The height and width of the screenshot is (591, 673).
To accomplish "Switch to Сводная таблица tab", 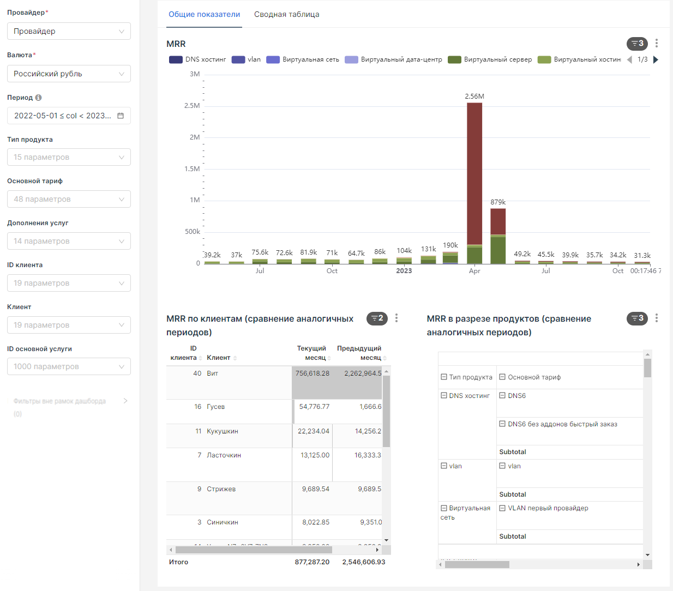I will pyautogui.click(x=286, y=14).
